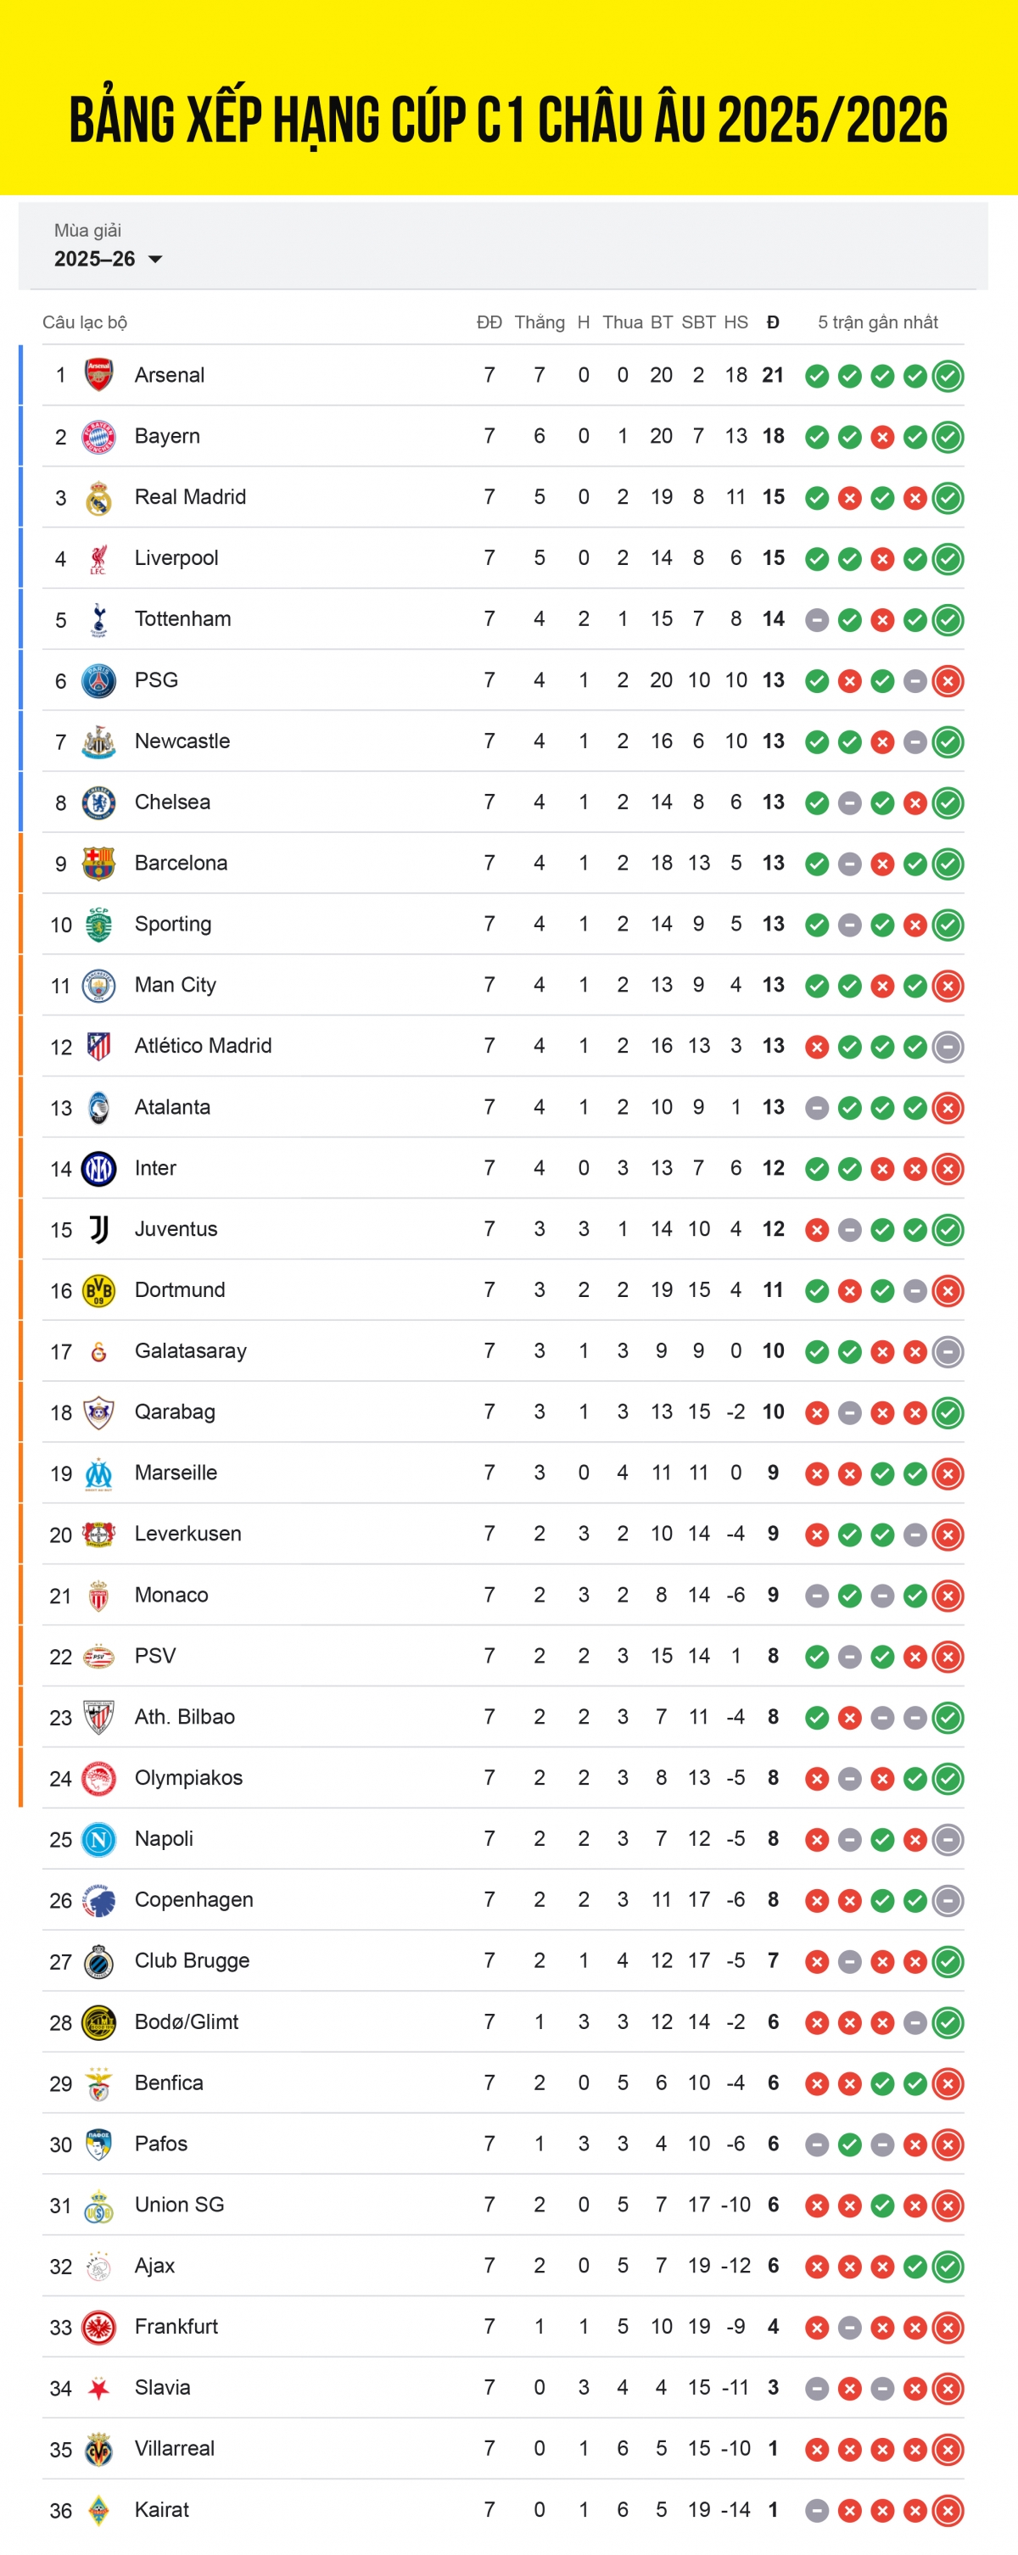Click the Real Madrid crest
The height and width of the screenshot is (2555, 1018).
click(98, 498)
